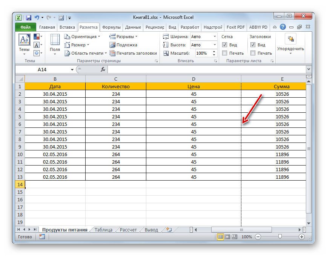Click the Save icon in Quick Access toolbar
The width and height of the screenshot is (327, 256).
(28, 17)
